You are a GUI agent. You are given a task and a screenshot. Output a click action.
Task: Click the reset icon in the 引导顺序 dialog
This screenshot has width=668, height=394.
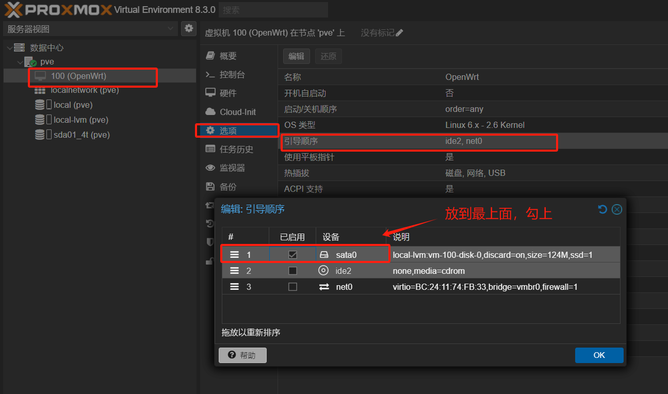click(602, 209)
